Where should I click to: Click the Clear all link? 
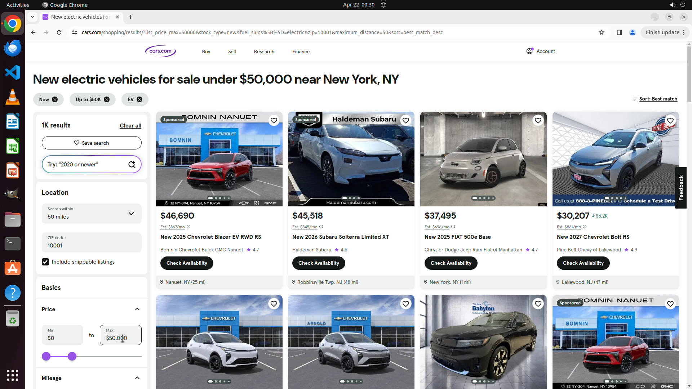[x=130, y=126]
